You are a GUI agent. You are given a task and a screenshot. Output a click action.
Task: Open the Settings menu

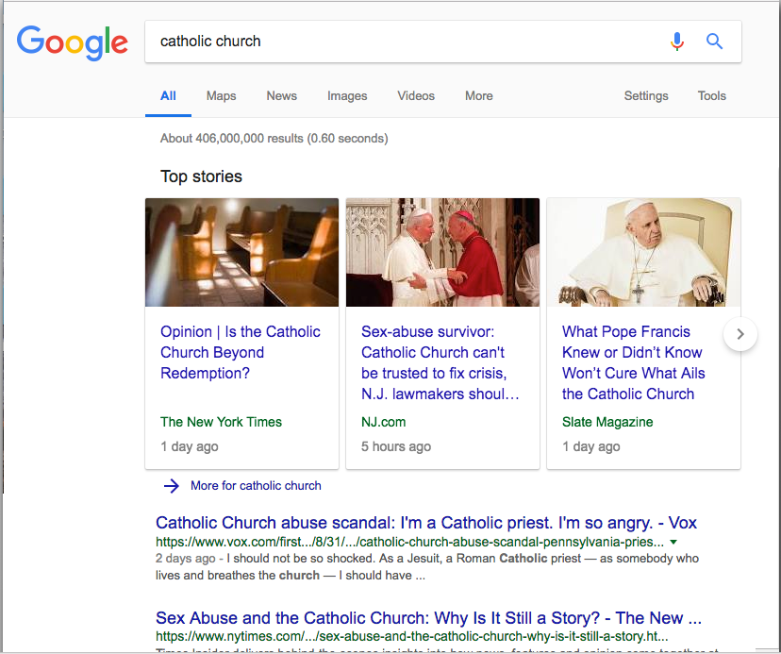click(646, 95)
